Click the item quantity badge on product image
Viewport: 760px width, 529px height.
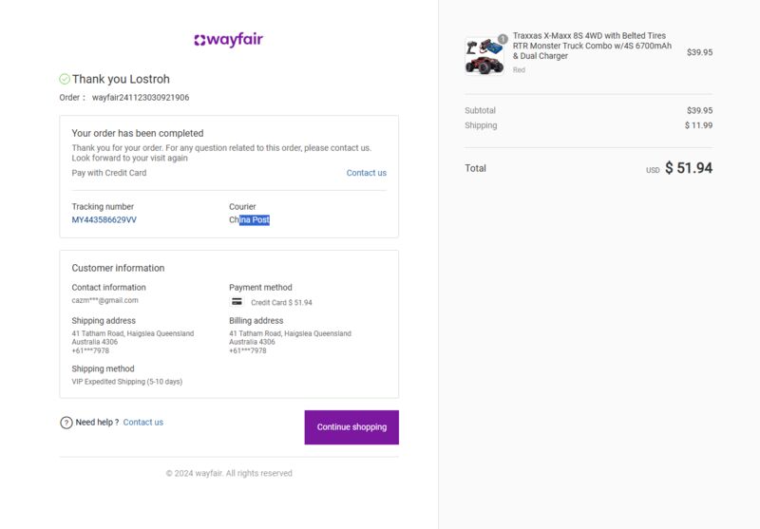503,39
